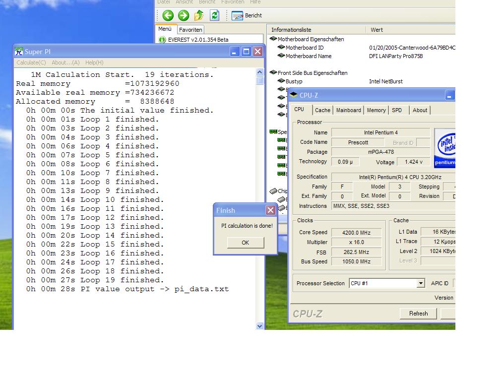Click the Refresh button in CPU-Z
Screen dimensions: 504x378
click(x=419, y=314)
